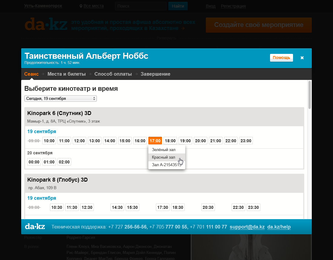The height and width of the screenshot is (260, 333).
Task: Click the Kinopark 6 (Спутник) 3D heading
Action: point(59,113)
